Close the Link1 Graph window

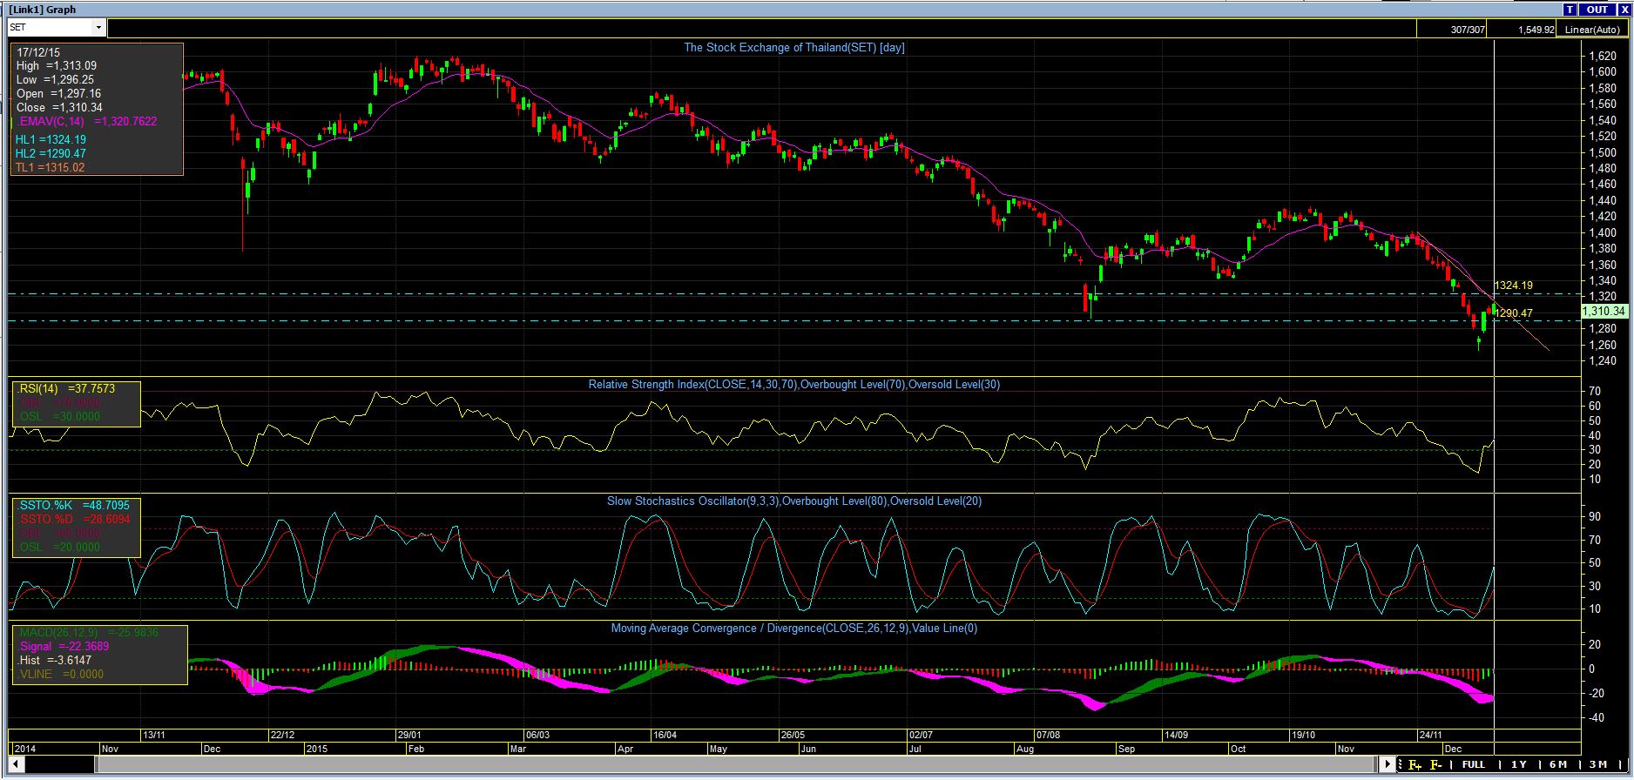pyautogui.click(x=1624, y=10)
